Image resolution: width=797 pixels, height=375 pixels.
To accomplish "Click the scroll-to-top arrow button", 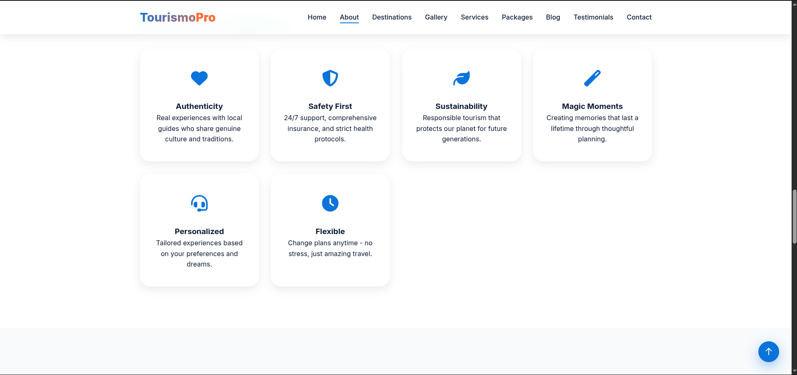I will tap(768, 352).
